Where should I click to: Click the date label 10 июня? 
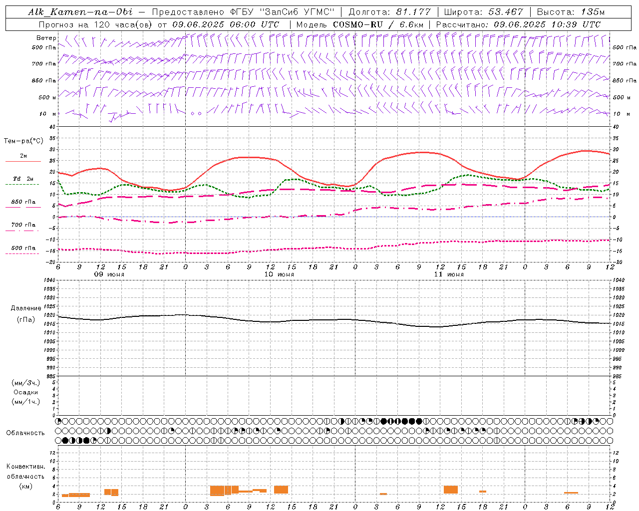point(279,274)
